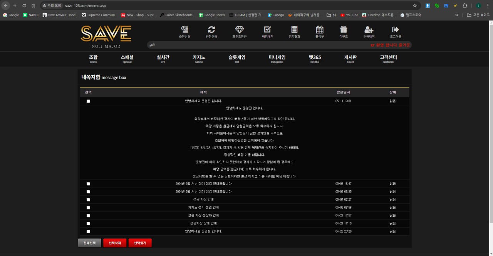493x256 pixels.
Task: Click the SAVE NO.1 MAJOR logo
Action: [x=106, y=37]
